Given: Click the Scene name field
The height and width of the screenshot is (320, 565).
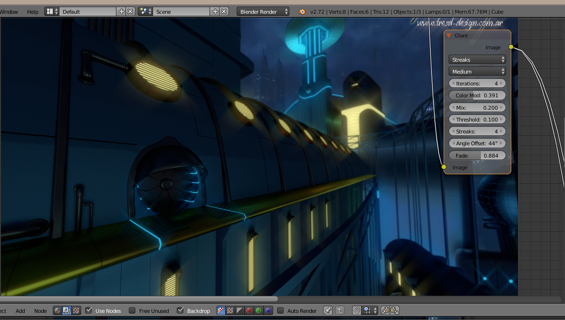Looking at the screenshot, I should 182,11.
